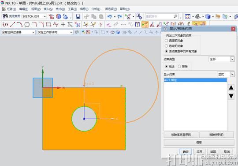This screenshot has height=166, width=238.
Task: Open the 插入(S) menu
Action: [48, 9]
